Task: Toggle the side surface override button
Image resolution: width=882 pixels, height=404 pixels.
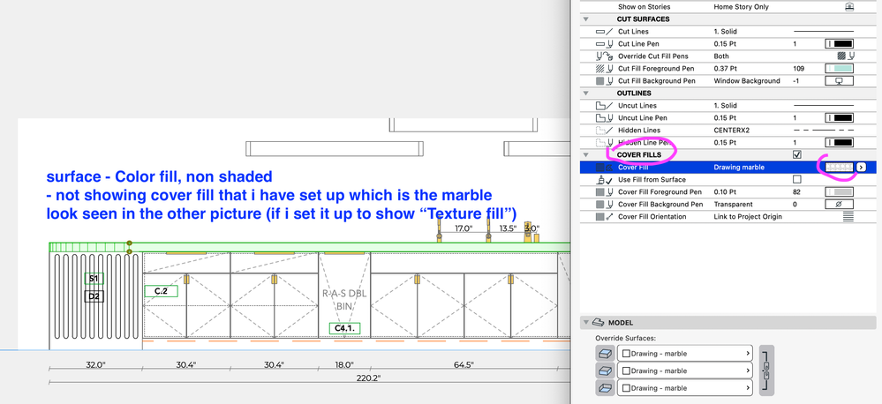Action: coord(604,370)
